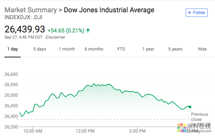Screen dimensions: 215x137
Task: Switch chart range to YTD
Action: (x=121, y=49)
